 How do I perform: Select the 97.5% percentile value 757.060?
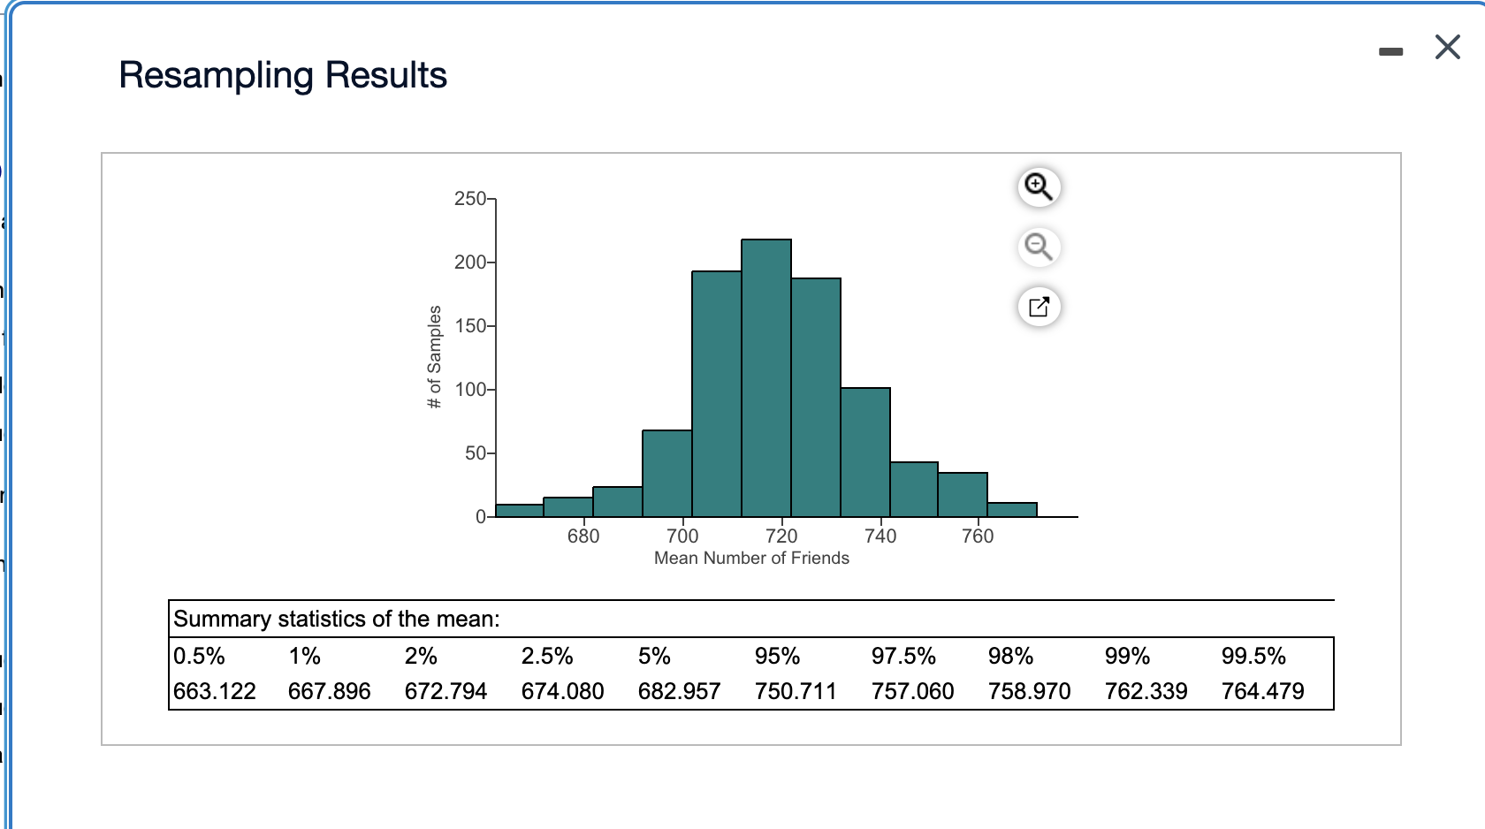[912, 691]
